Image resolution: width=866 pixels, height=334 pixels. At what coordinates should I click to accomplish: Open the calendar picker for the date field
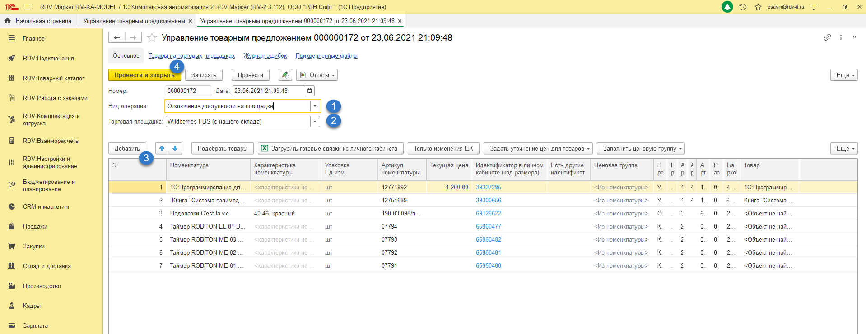310,91
